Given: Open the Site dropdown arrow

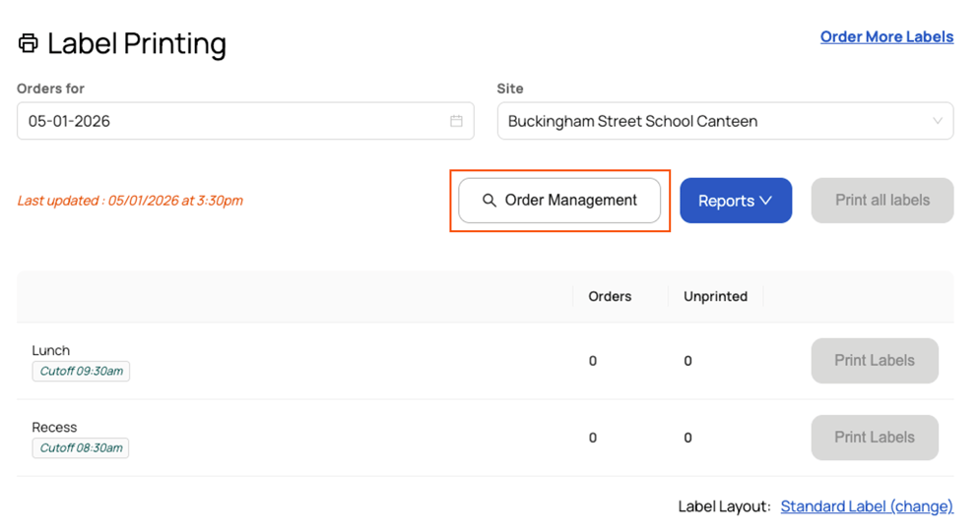Looking at the screenshot, I should pyautogui.click(x=938, y=121).
